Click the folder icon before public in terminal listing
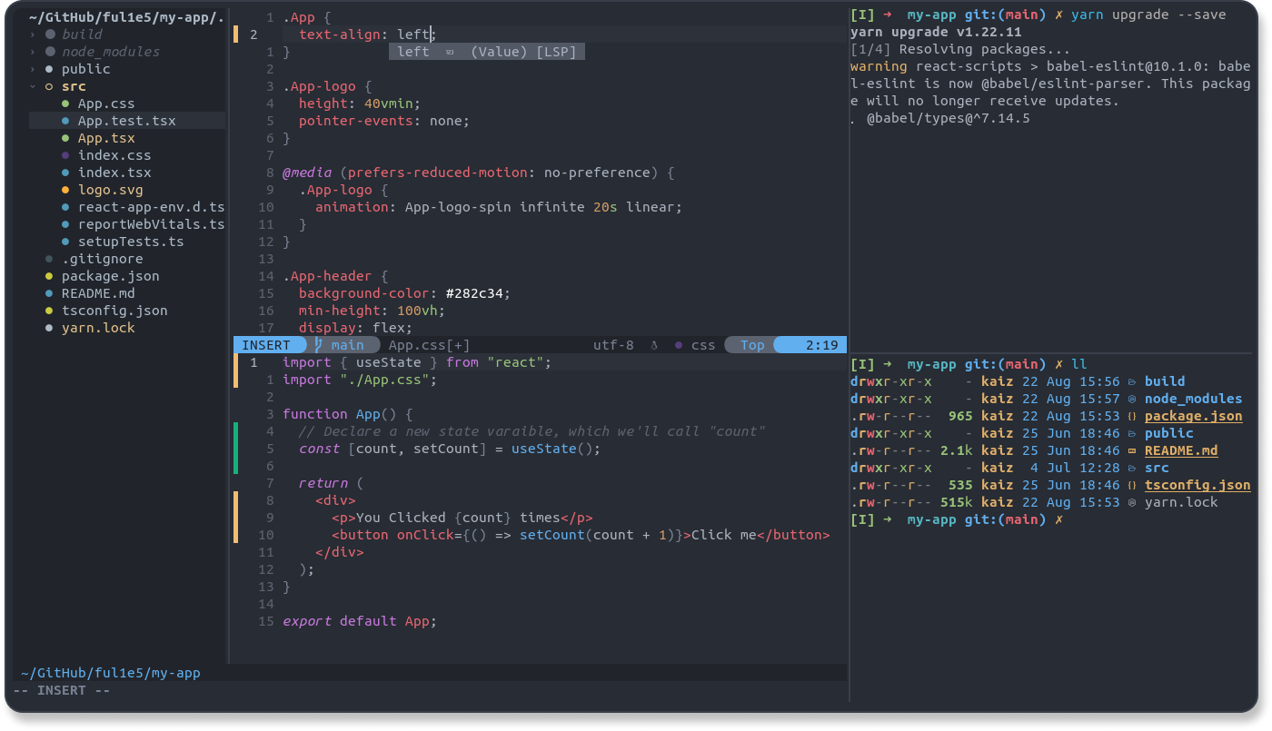The height and width of the screenshot is (731, 1272). tap(1132, 433)
